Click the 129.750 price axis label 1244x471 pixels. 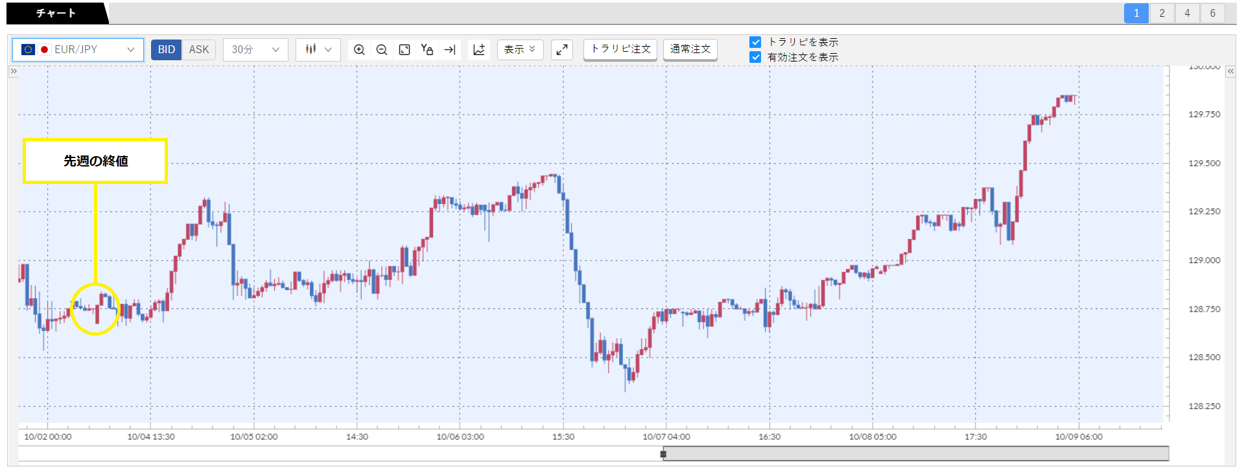pyautogui.click(x=1204, y=115)
